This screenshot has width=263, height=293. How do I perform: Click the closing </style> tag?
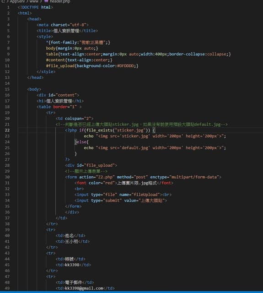[46, 72]
